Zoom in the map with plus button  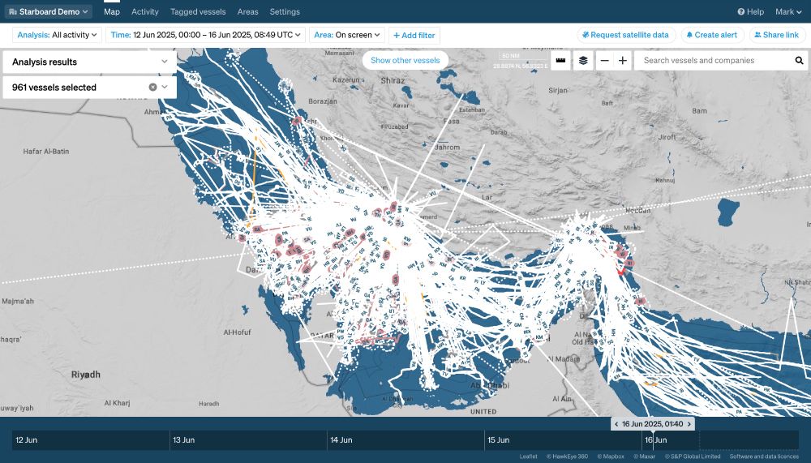[x=623, y=61]
